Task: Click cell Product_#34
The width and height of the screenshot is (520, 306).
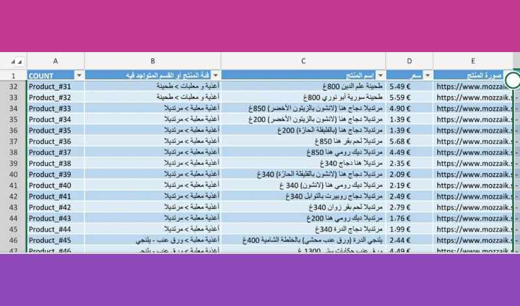Action: 56,119
